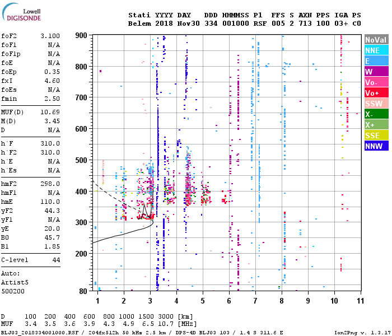Click the 713 AXN header value
The image size is (392, 336).
(x=305, y=24)
